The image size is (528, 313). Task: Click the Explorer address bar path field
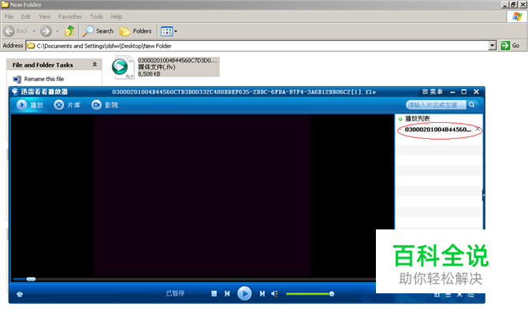258,46
